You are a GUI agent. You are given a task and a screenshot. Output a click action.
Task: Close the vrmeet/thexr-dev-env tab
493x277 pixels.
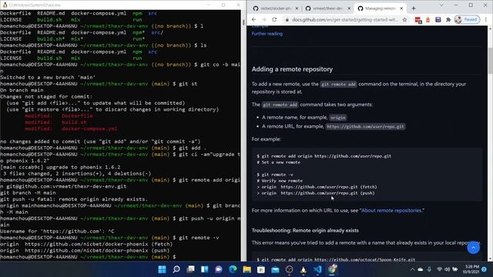pos(349,8)
